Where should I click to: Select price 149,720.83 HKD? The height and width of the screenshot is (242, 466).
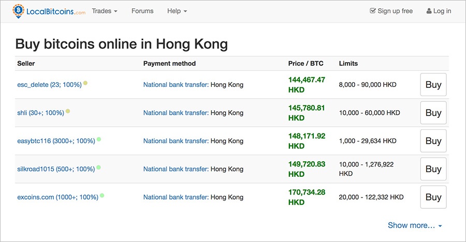(307, 169)
